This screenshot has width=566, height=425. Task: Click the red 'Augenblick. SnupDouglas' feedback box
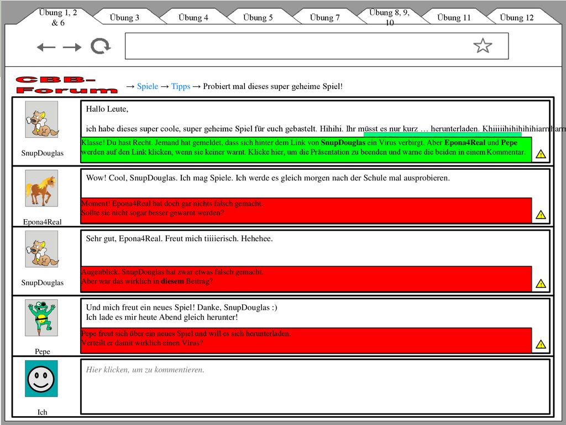click(x=306, y=279)
